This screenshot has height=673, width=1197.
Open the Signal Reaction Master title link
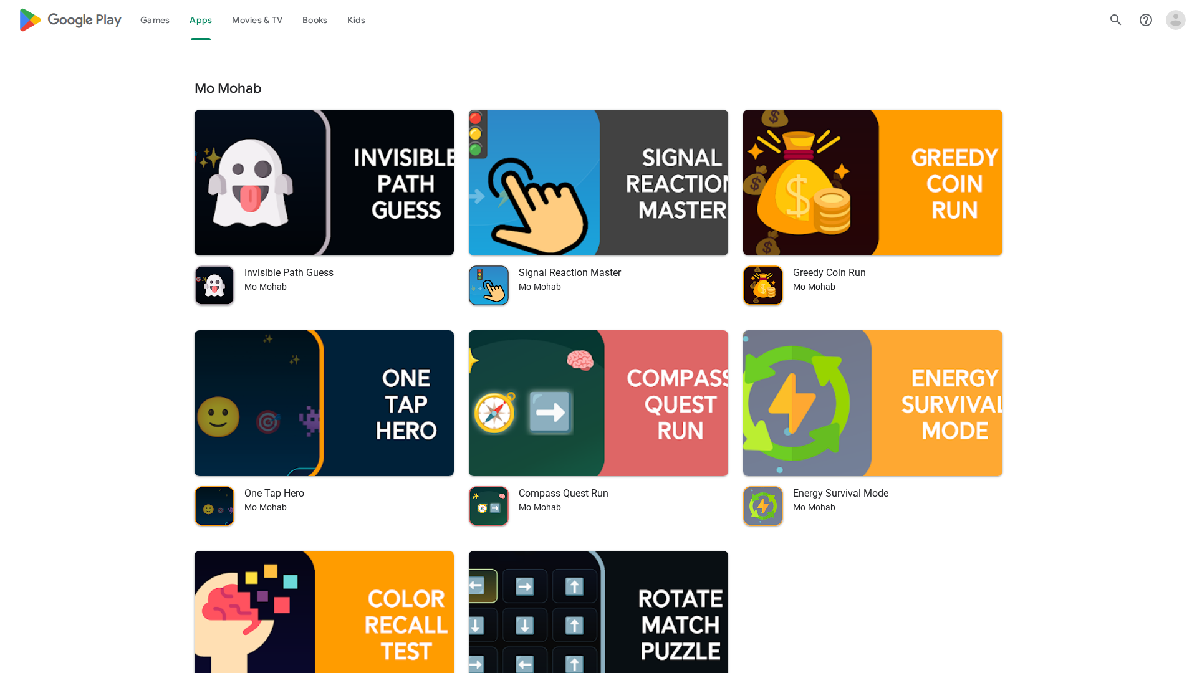coord(570,273)
